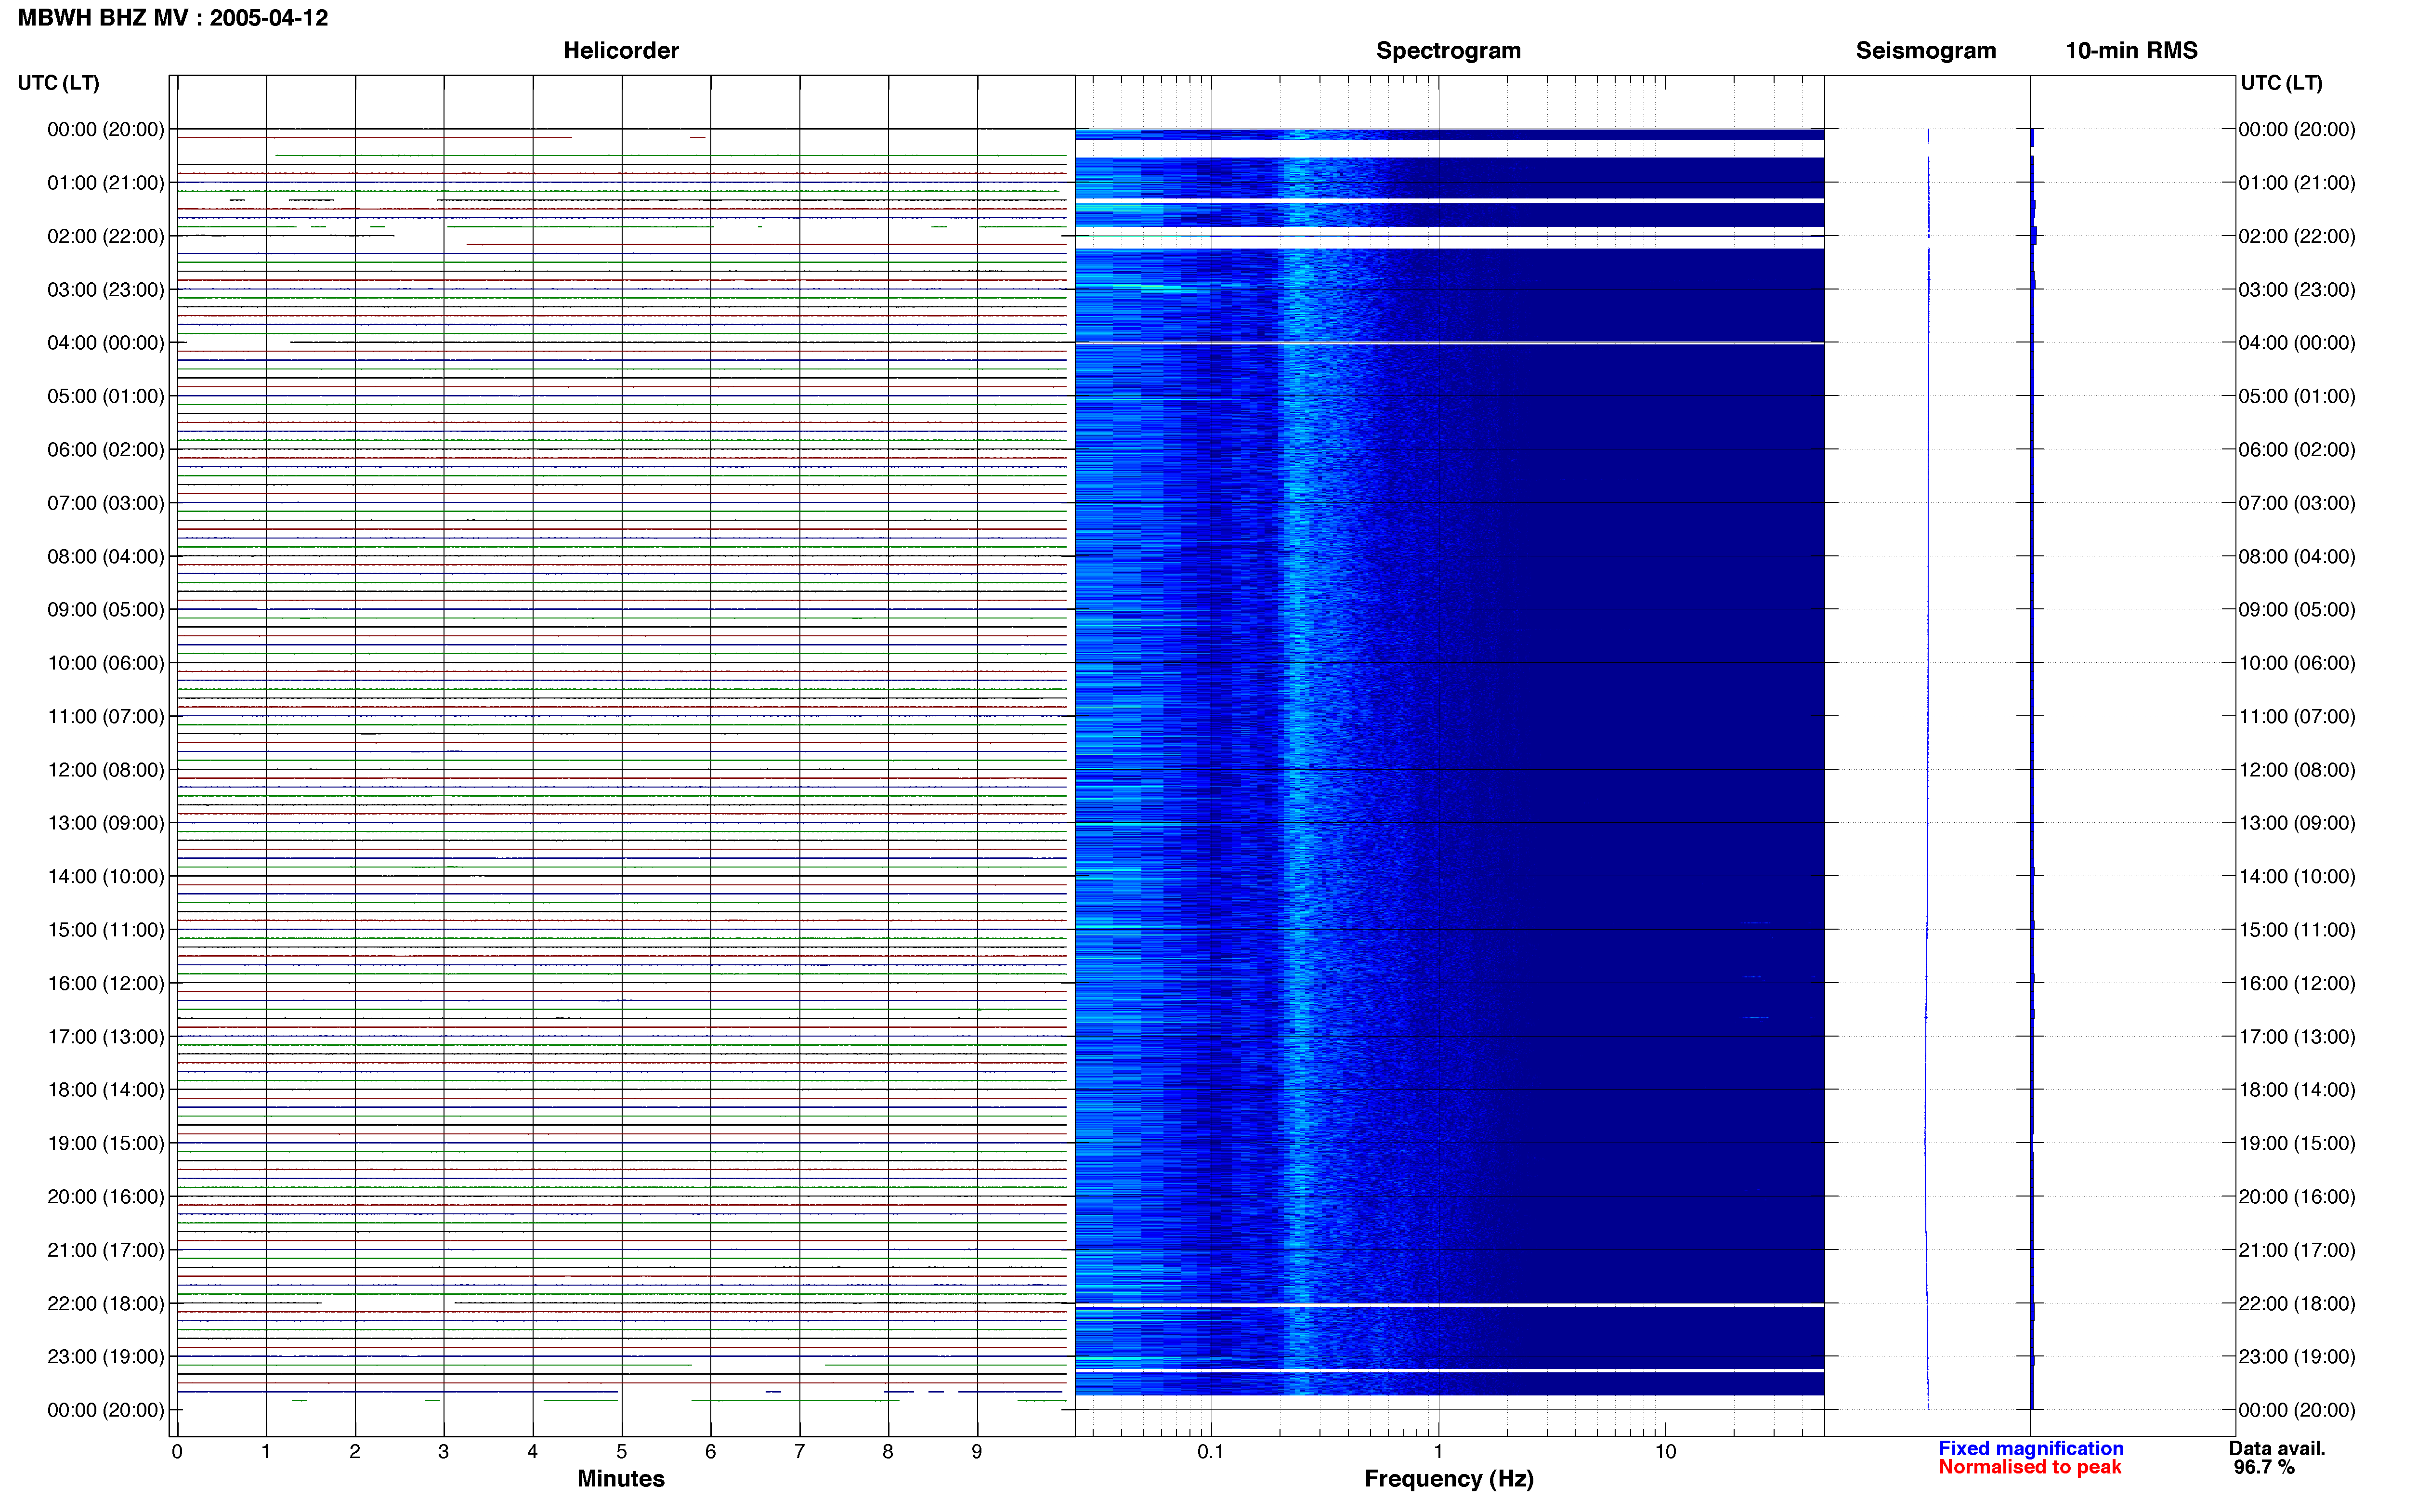Click 02:00 (22:00) on the Helicorder time axis

(x=106, y=236)
